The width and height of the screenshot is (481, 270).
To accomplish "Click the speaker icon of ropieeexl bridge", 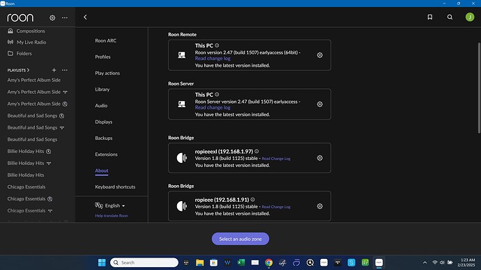I will pos(182,158).
